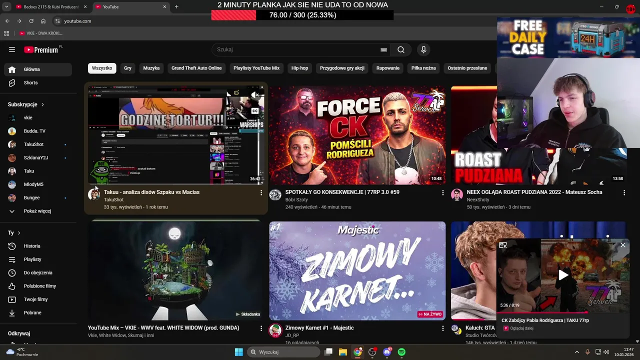Play the miniplayer video
Viewport: 640px width, 360px height.
[563, 275]
